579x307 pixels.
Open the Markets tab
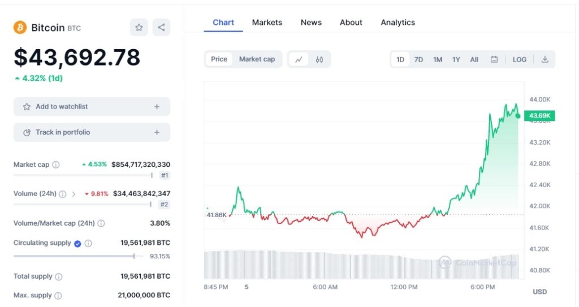pyautogui.click(x=267, y=23)
